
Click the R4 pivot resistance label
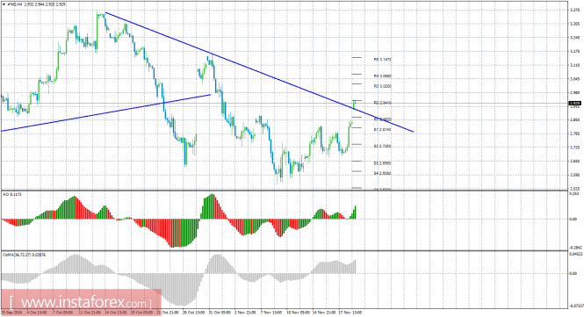pos(383,76)
